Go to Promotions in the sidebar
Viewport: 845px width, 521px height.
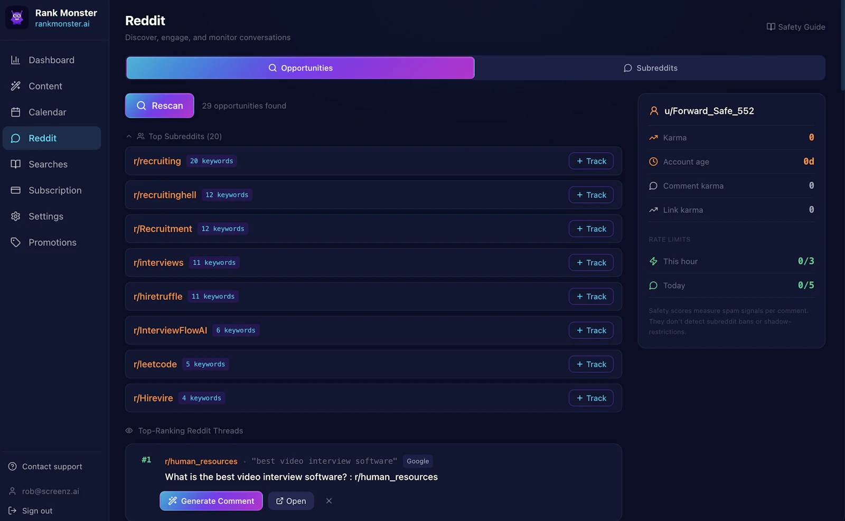coord(52,242)
